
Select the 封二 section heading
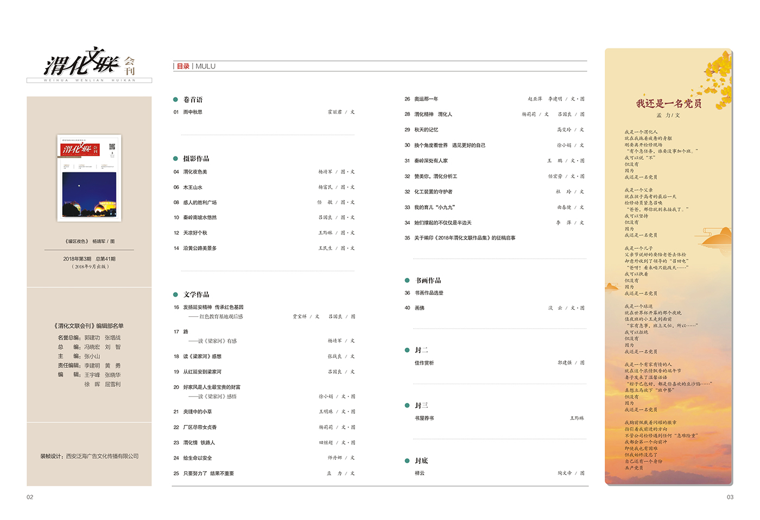421,350
